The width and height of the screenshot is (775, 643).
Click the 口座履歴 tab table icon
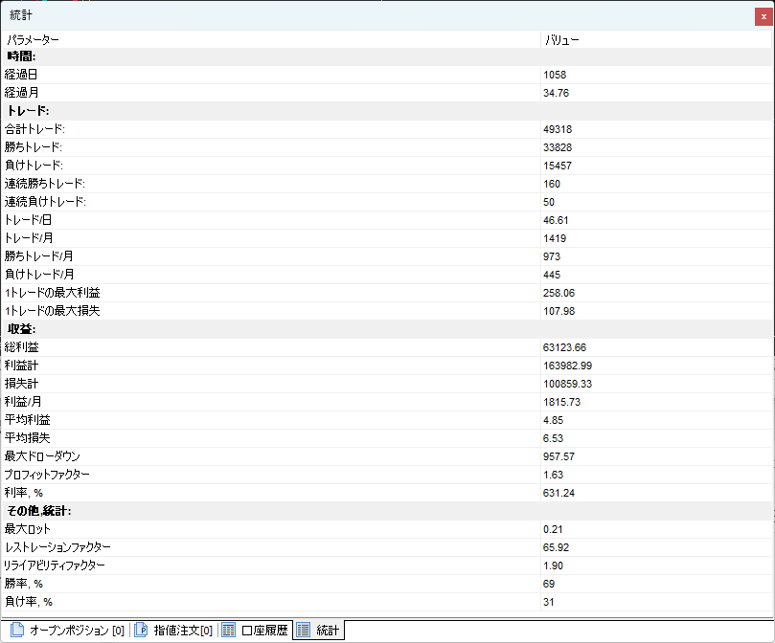click(229, 630)
